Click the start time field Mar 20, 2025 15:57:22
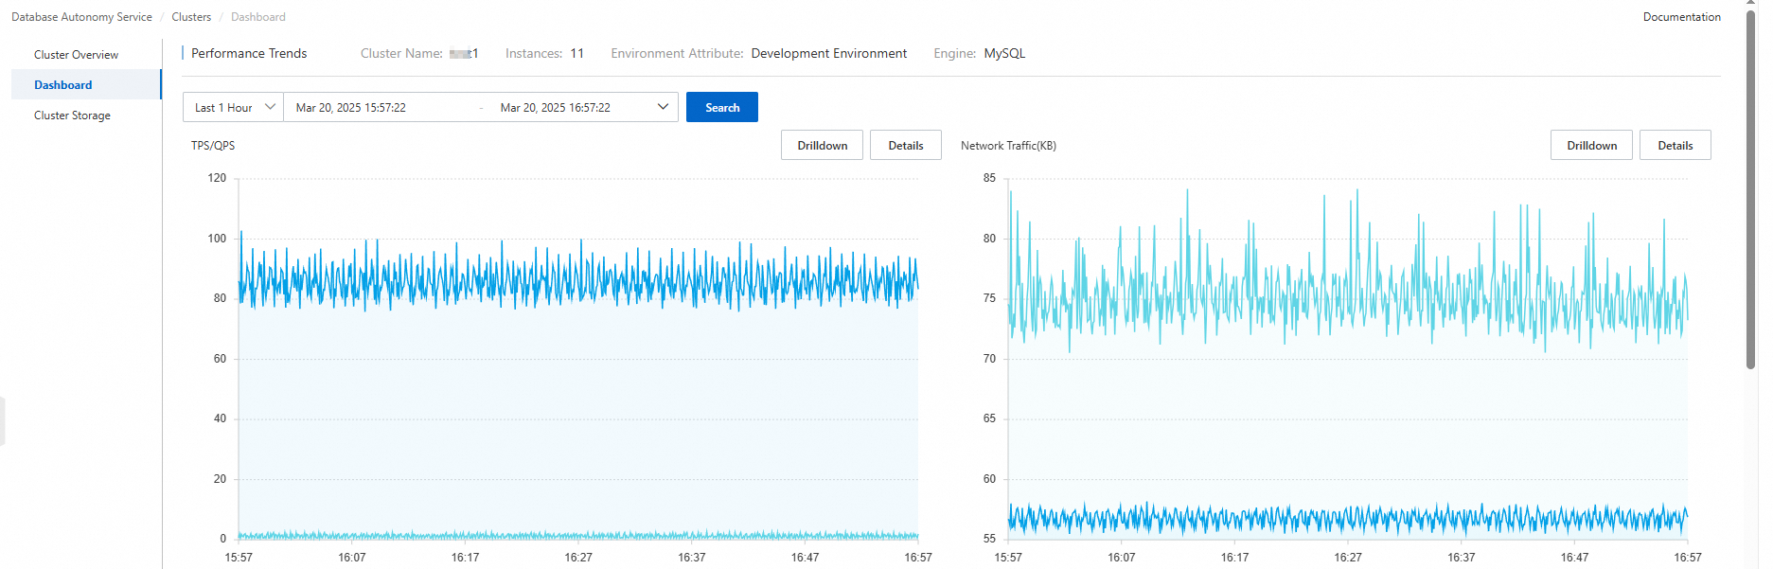 click(x=351, y=108)
